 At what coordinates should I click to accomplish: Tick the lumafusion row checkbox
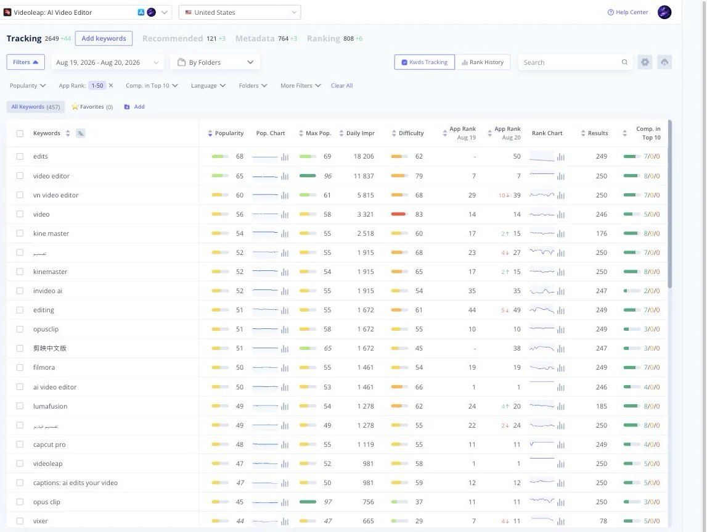[20, 406]
